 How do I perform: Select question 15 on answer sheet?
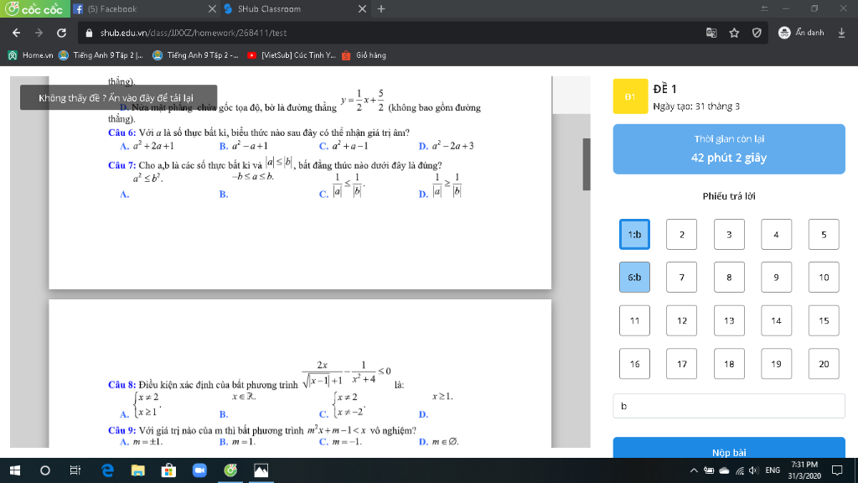click(x=824, y=320)
